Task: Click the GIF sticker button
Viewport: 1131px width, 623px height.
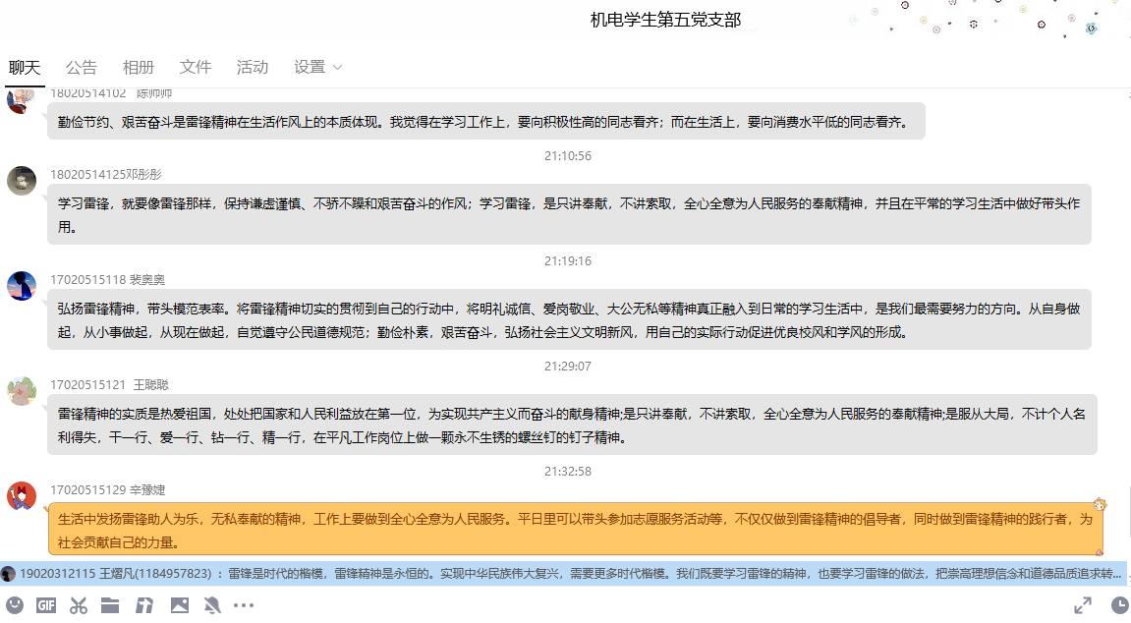Action: pyautogui.click(x=46, y=605)
